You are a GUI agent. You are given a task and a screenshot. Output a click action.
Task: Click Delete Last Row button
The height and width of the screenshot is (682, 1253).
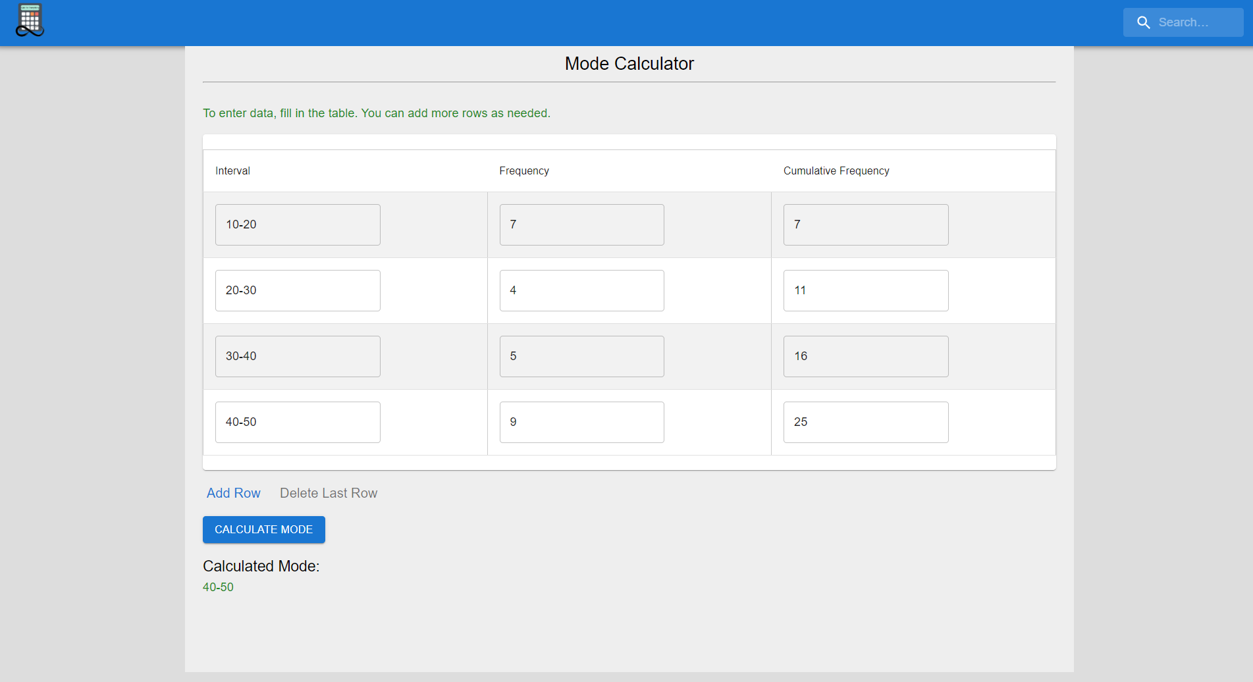pyautogui.click(x=329, y=493)
